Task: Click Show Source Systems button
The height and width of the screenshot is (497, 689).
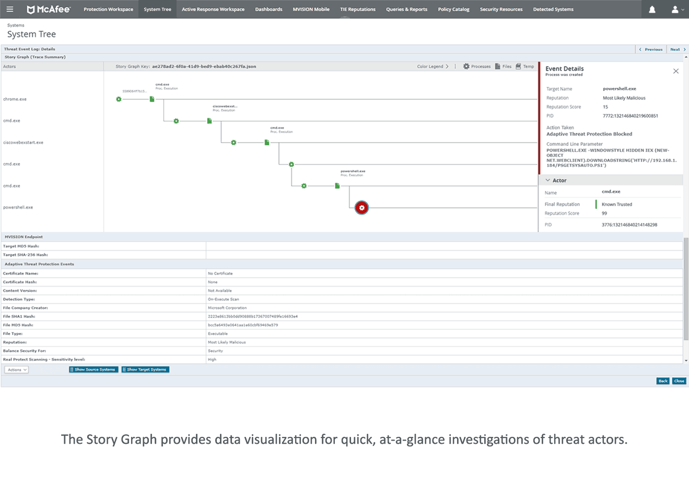Action: point(94,370)
